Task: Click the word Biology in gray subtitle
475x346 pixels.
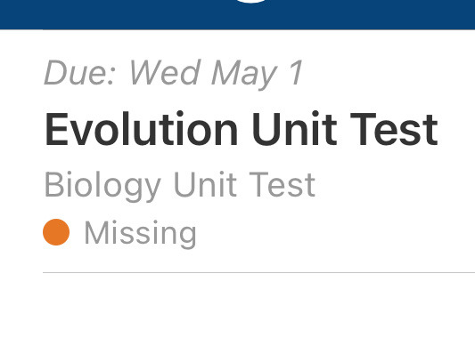Action: coord(102,186)
